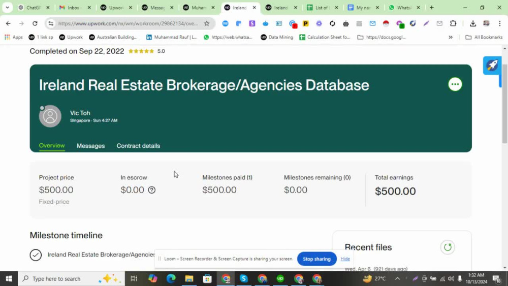
Task: Click the page vertical scrollbar
Action: point(504,104)
